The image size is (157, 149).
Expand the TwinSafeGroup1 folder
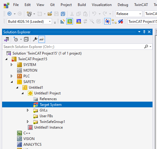coord(28,122)
